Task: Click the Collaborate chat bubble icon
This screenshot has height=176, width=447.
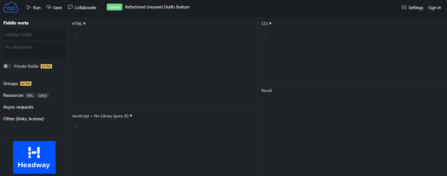Action: click(x=70, y=7)
